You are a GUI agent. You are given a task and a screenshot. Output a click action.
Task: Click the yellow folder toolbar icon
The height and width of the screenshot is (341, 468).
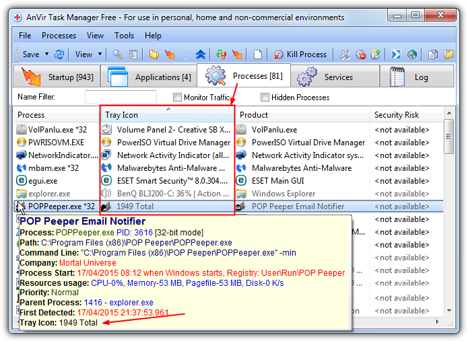(x=154, y=54)
